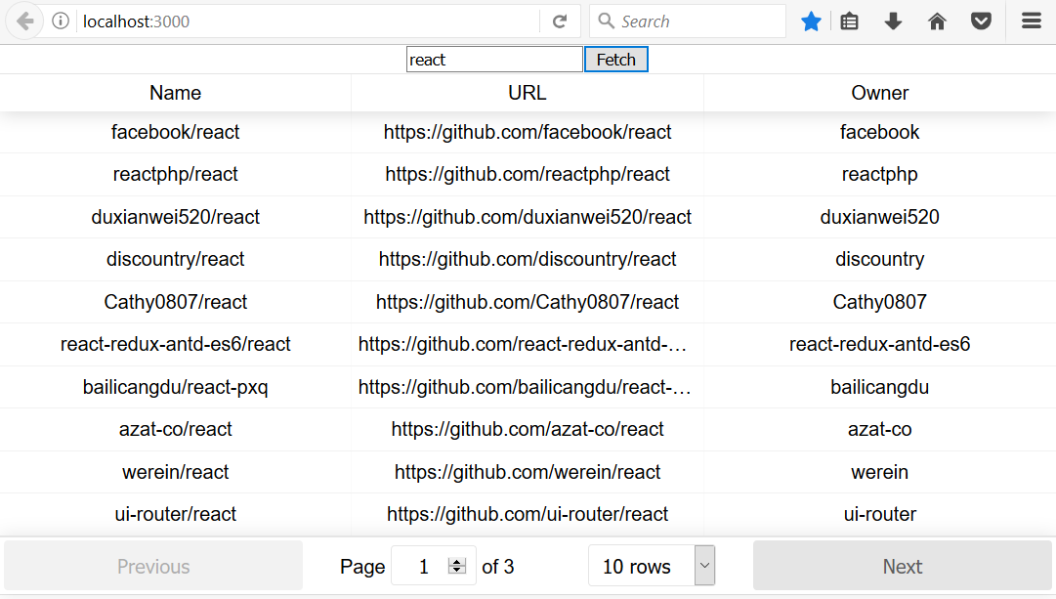Select owner cell 'react-redux-antd-es6'

[x=879, y=344]
